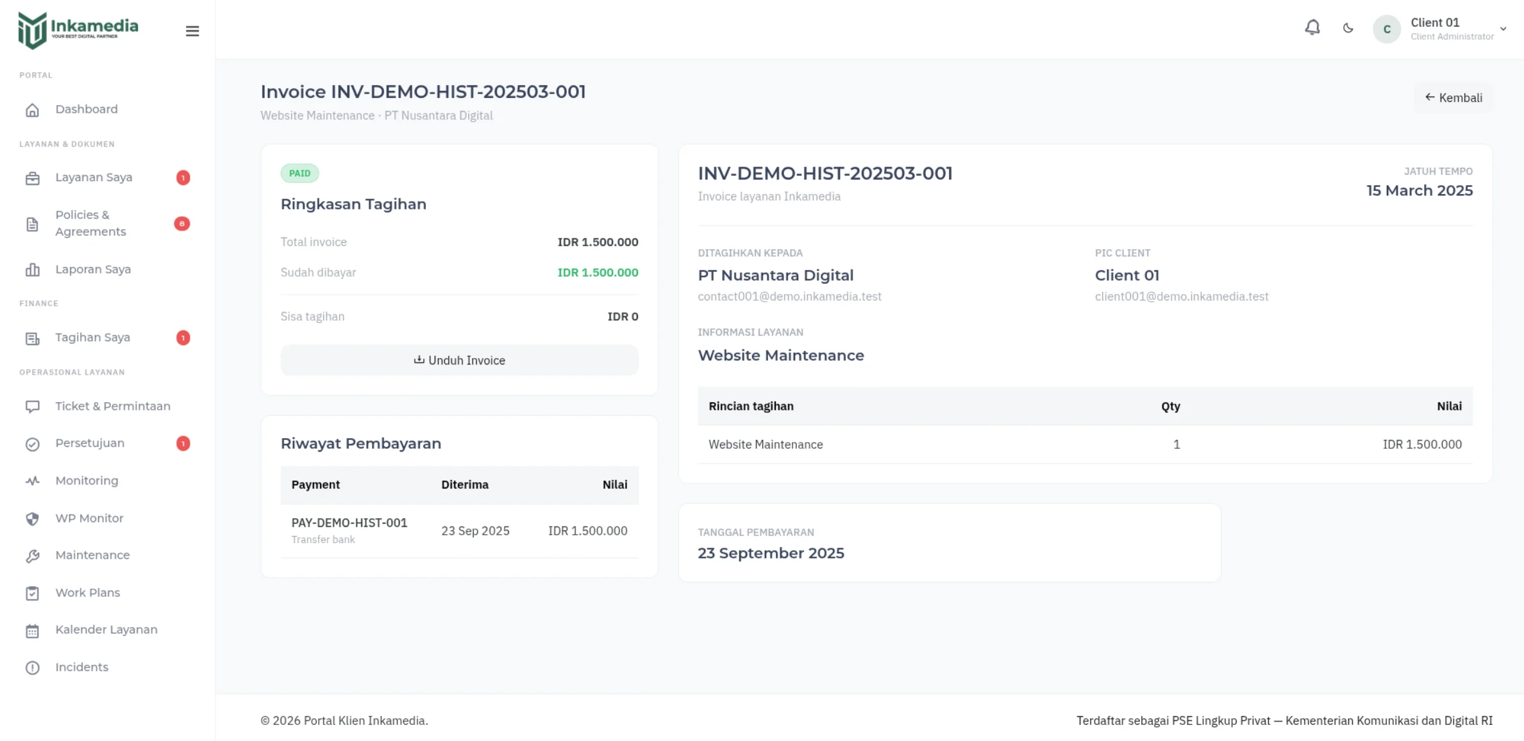Click email client001@demo.inkamedia.test
The width and height of the screenshot is (1524, 741).
(1181, 297)
